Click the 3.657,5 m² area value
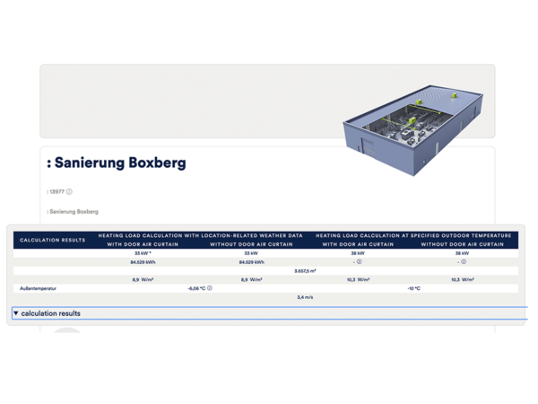The height and width of the screenshot is (404, 538). click(x=305, y=270)
